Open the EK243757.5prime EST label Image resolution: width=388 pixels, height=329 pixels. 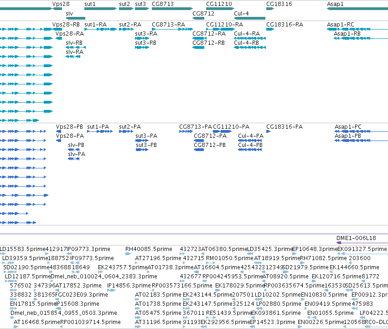[x=123, y=267]
